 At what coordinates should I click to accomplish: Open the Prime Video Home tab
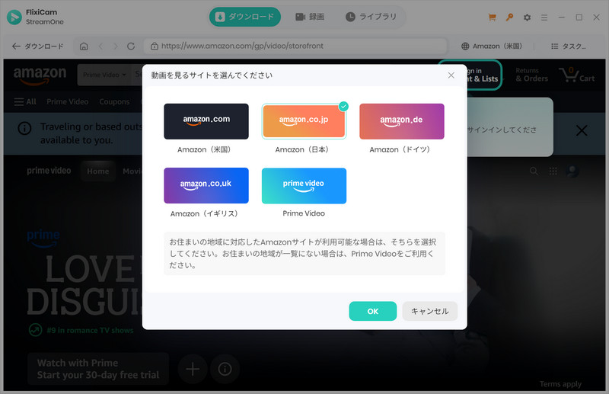98,171
